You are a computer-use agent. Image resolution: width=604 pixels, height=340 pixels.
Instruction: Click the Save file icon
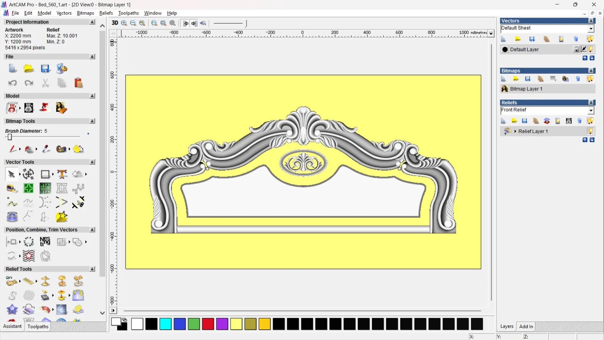(x=45, y=69)
